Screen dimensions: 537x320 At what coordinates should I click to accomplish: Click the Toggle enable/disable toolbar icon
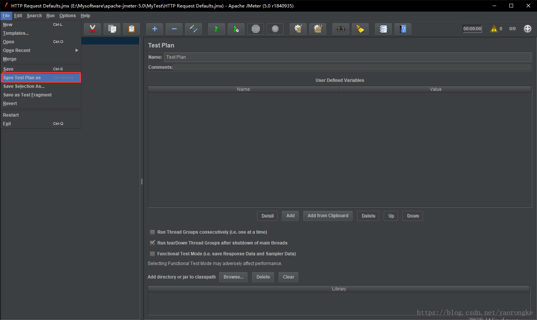click(193, 29)
